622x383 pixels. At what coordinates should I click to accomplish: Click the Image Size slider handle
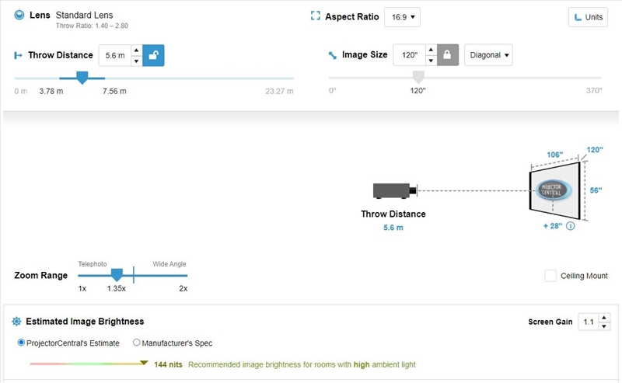[x=418, y=77]
